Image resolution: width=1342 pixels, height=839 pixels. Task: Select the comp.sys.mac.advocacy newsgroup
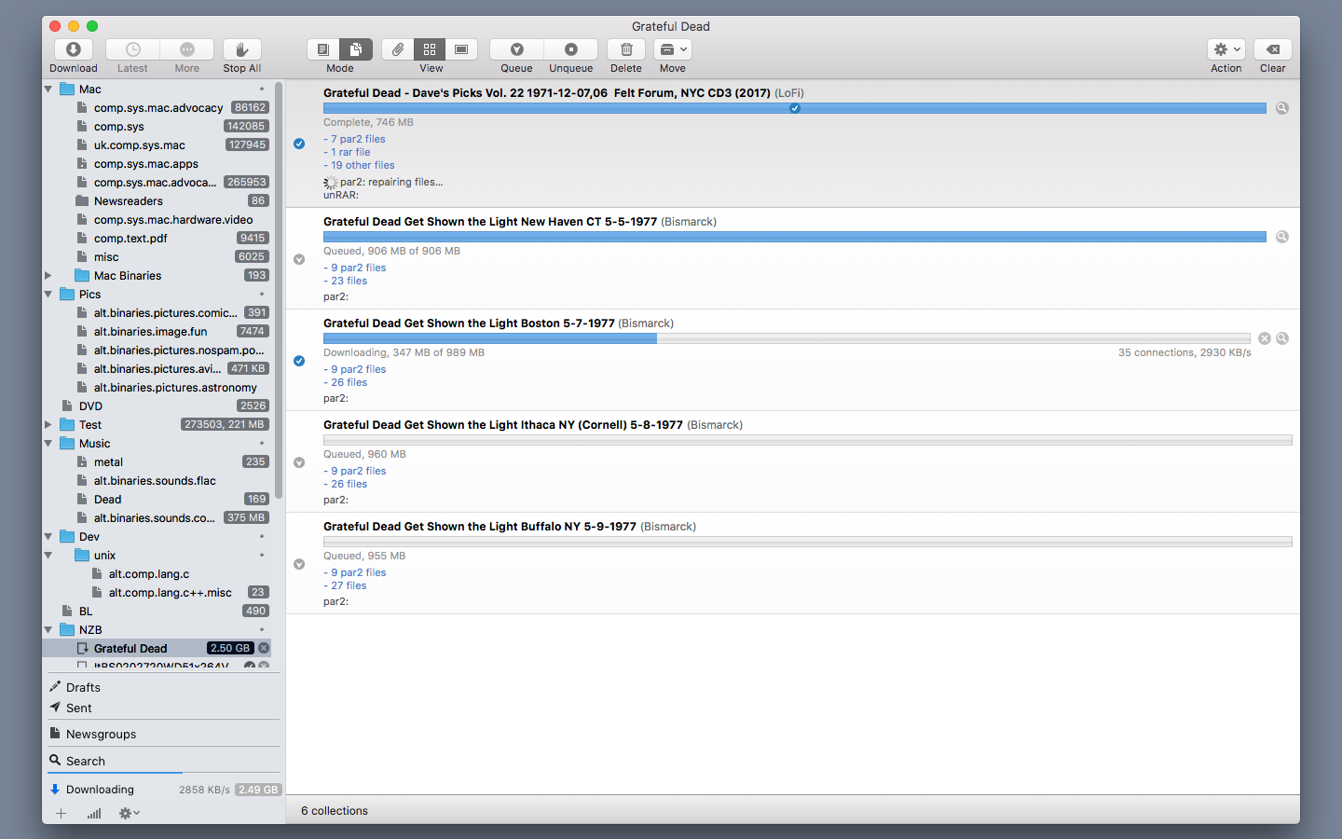click(x=157, y=108)
